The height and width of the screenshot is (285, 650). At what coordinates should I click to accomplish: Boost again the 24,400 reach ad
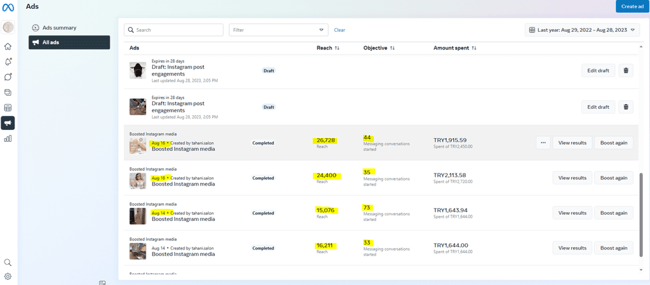click(x=614, y=178)
